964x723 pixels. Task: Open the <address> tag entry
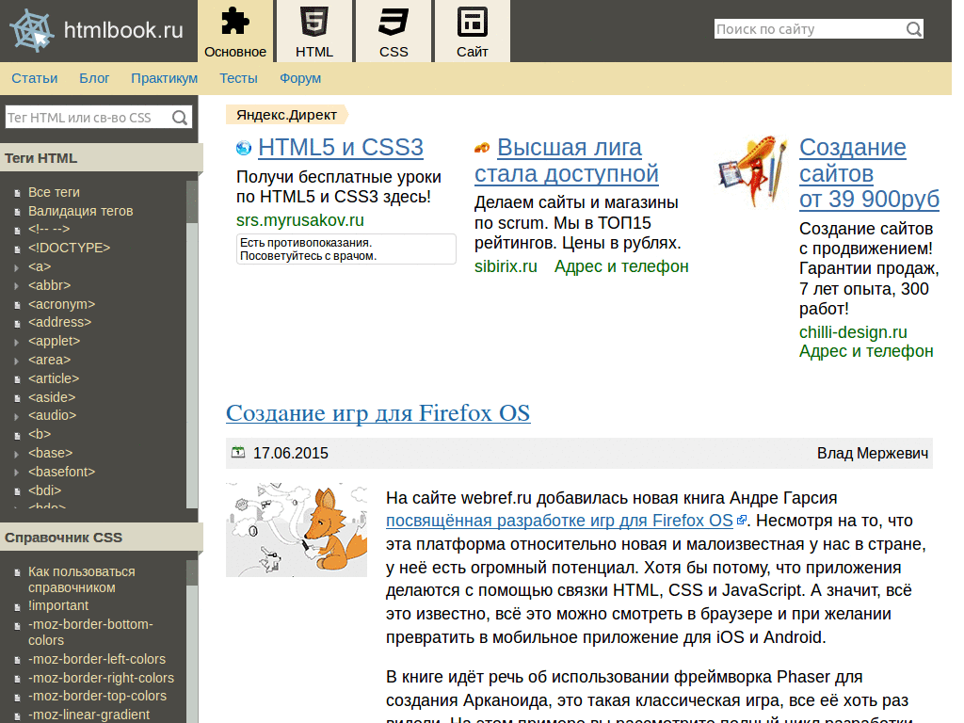pos(59,322)
